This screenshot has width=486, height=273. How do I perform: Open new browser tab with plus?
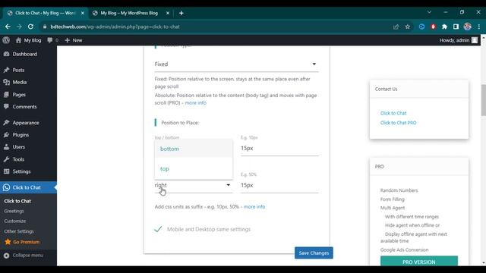pos(181,13)
